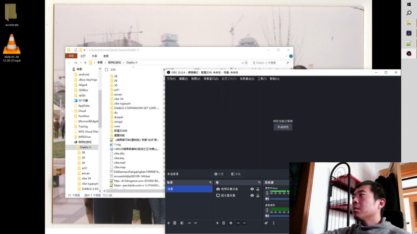Viewport: 417px width, 234px height.
Task: Mute the Mic/Aux speaker icon
Action: pyautogui.click(x=267, y=199)
